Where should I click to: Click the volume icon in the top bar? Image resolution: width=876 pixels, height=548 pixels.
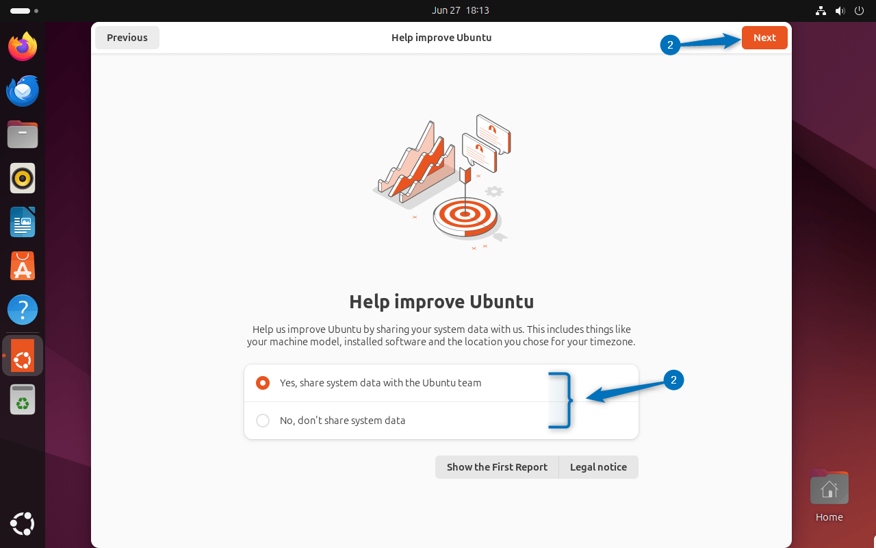coord(840,10)
